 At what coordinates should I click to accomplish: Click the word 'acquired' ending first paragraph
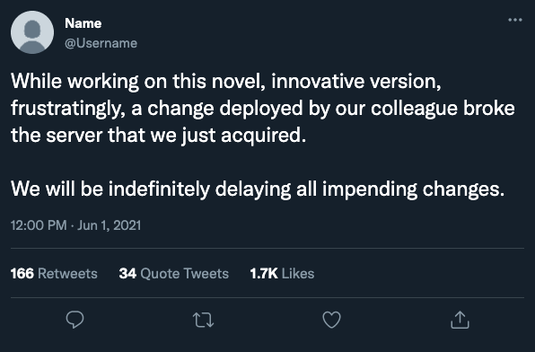point(263,136)
